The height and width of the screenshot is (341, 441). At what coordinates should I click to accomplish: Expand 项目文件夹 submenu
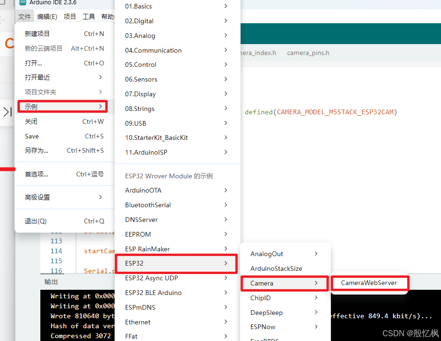coord(65,92)
